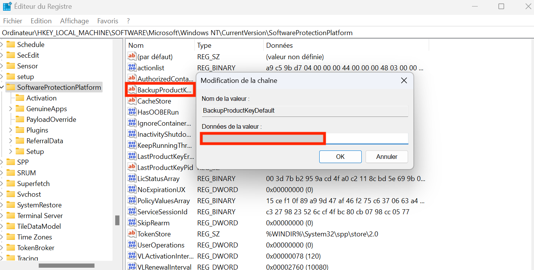Click the Registry Editor icon in the title bar
This screenshot has width=534, height=270.
pyautogui.click(x=6, y=6)
